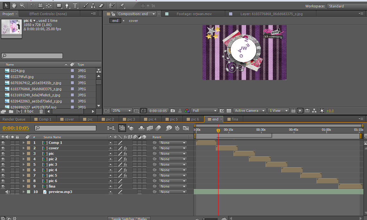Open the Active Camera view dropdown
The width and height of the screenshot is (367, 220).
(x=250, y=110)
